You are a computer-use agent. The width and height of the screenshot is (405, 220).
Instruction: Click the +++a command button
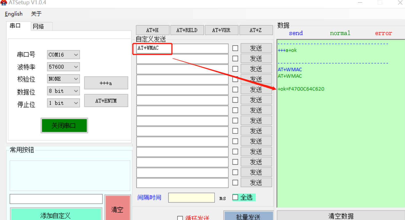pyautogui.click(x=106, y=83)
